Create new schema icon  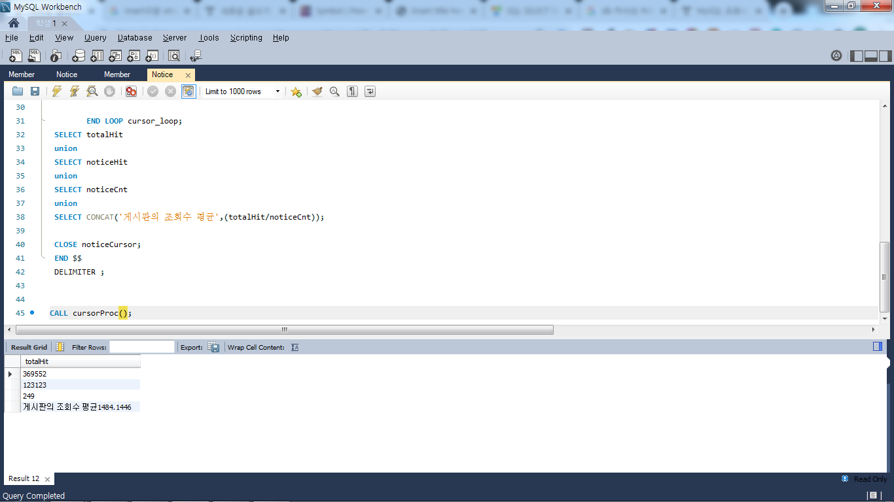(x=79, y=56)
